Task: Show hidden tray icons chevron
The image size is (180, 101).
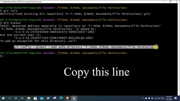Action: [x=143, y=98]
